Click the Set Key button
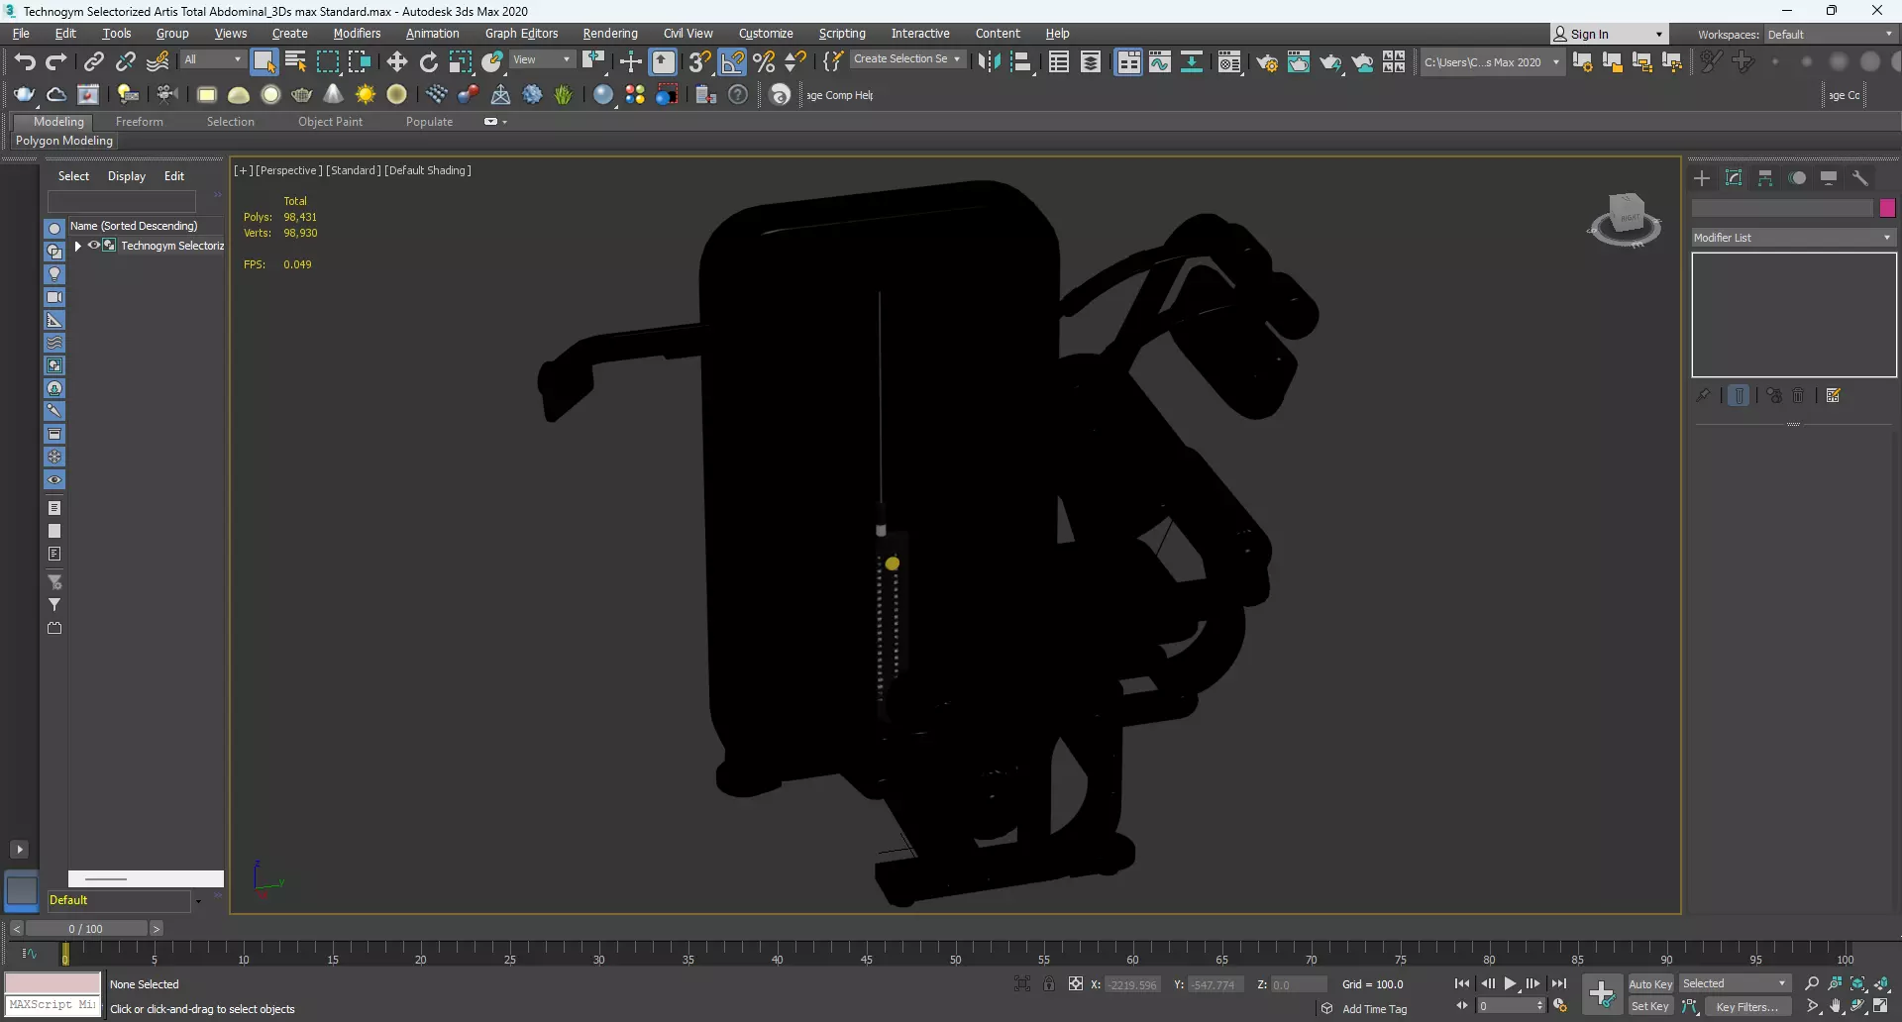Viewport: 1902px width, 1022px height. point(1650,1006)
